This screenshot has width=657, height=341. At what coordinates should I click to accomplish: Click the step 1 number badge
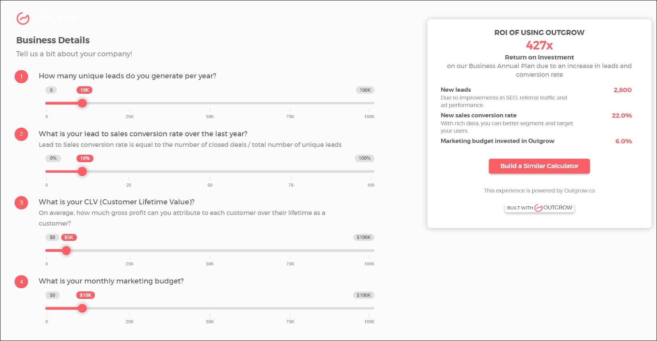coord(21,77)
